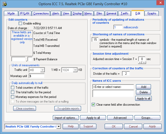This screenshot has width=166, height=134.
Task: Click the Apply button next to Cancel
Action: coord(153,126)
